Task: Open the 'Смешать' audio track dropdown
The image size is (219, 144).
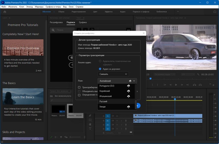Action: [x=114, y=74]
